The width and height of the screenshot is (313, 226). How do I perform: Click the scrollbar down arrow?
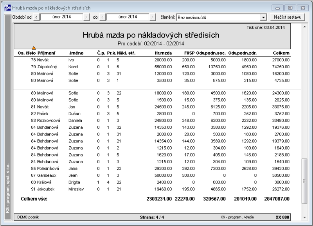[x=305, y=217]
